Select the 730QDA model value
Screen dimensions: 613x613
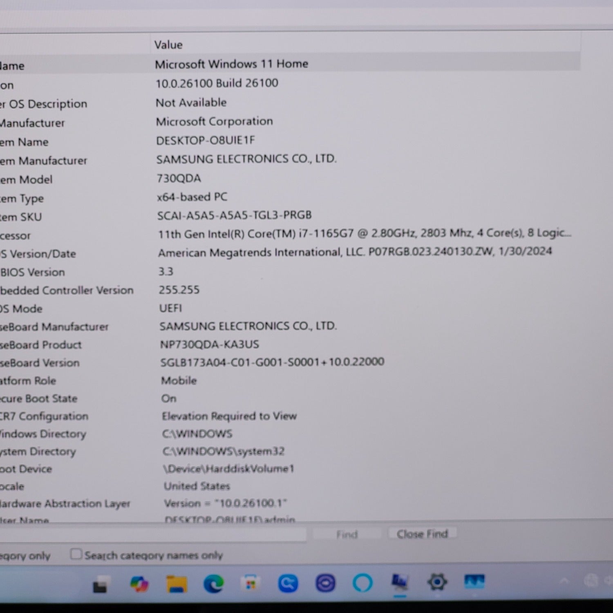click(x=179, y=179)
